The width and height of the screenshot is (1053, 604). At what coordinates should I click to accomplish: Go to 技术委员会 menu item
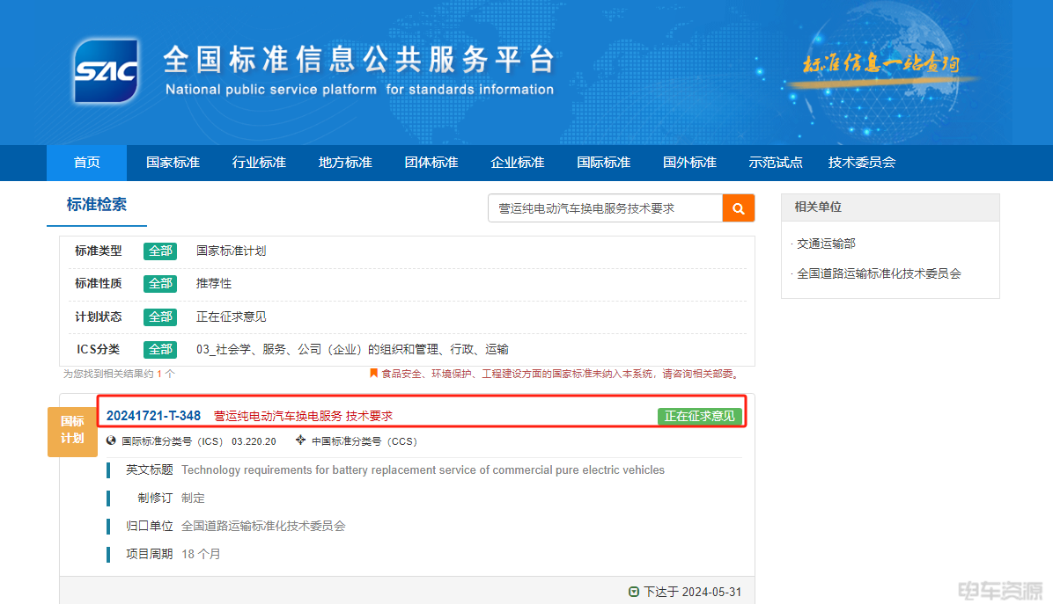861,163
